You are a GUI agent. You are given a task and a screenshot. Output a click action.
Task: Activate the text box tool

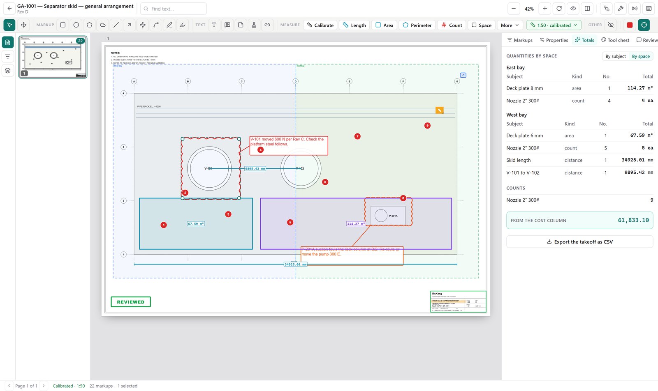tap(214, 25)
